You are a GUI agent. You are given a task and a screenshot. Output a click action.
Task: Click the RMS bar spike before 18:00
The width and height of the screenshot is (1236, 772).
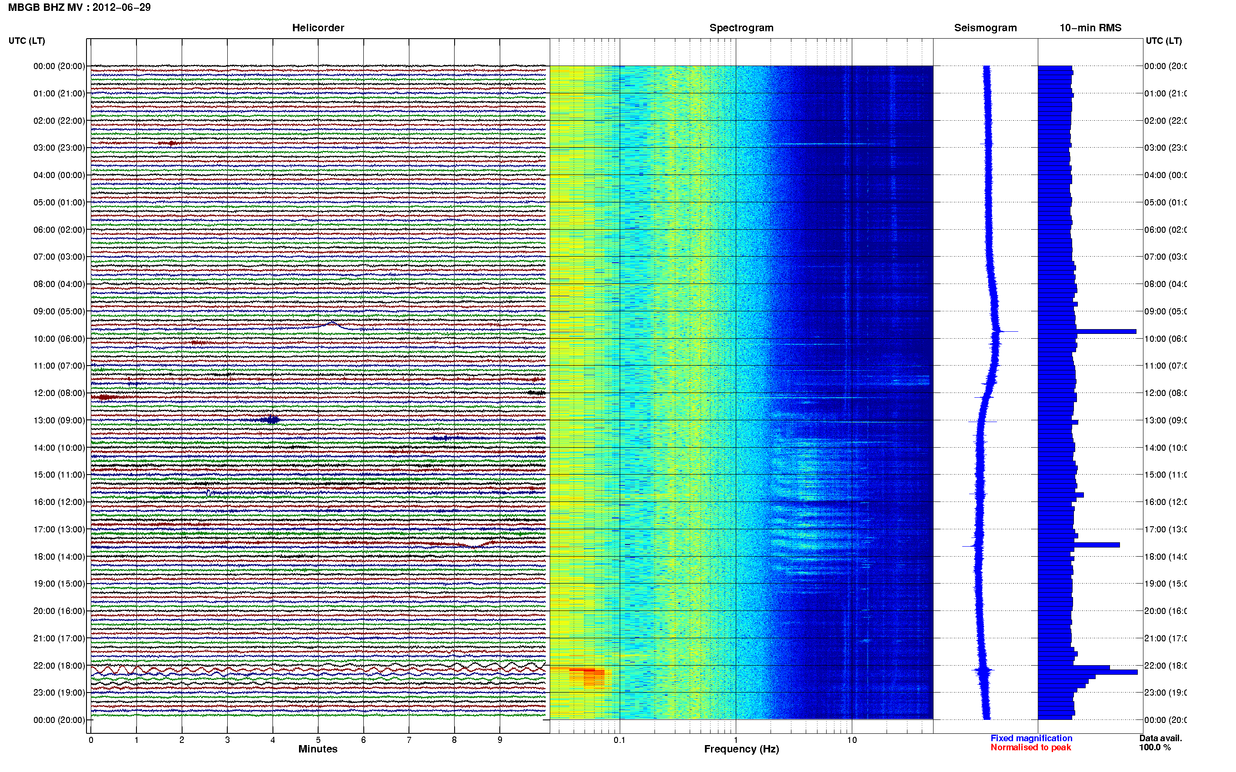(1079, 545)
